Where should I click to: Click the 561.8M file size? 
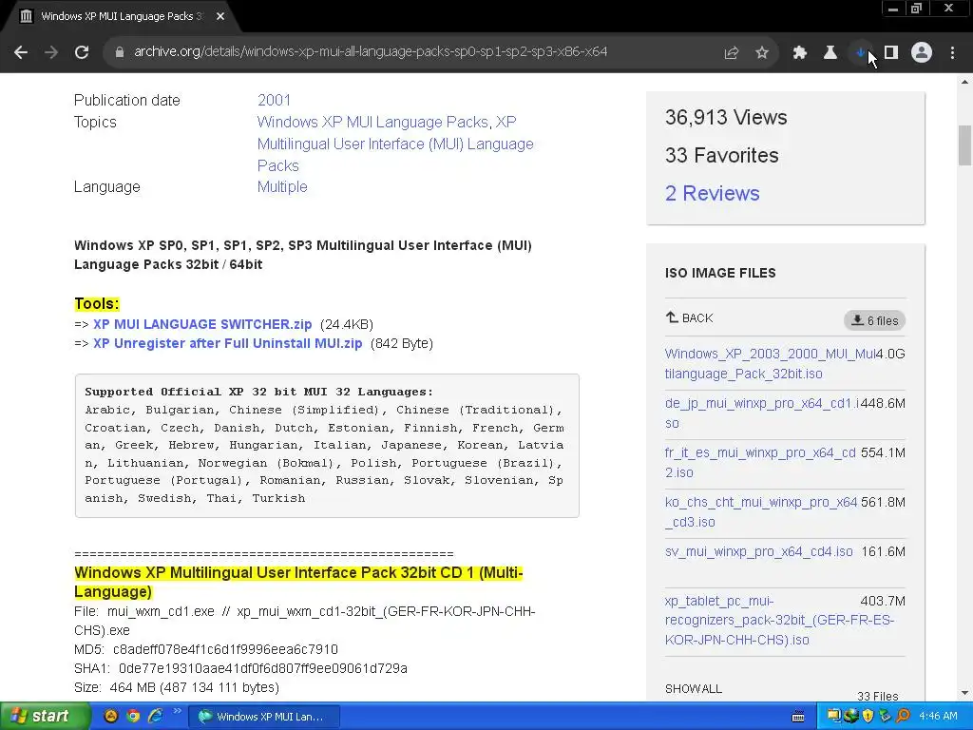[x=883, y=502]
